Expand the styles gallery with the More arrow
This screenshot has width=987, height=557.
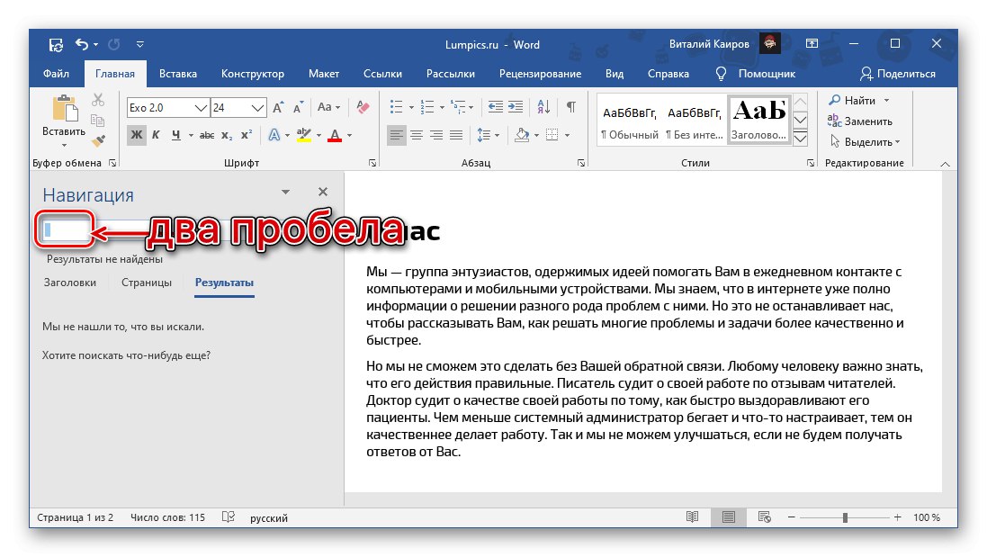pos(801,139)
